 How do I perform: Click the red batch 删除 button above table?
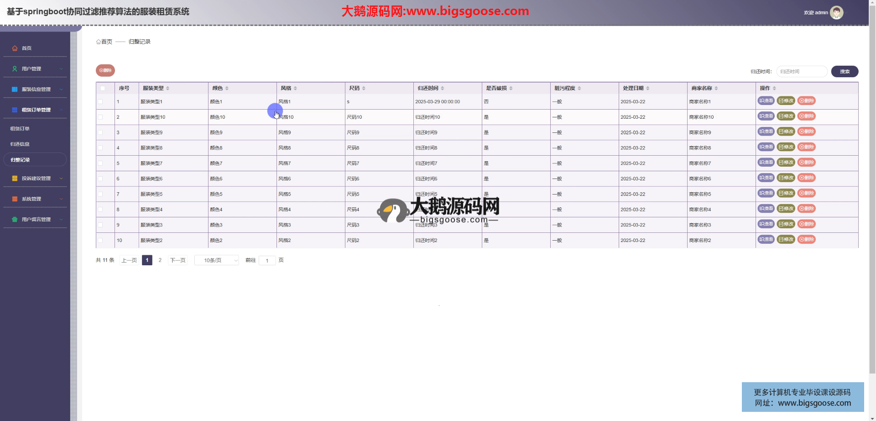click(105, 70)
